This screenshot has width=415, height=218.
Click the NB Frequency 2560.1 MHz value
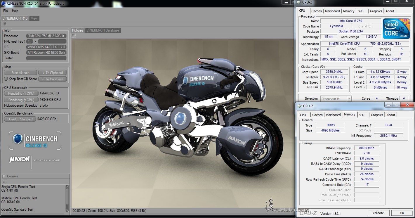(388, 136)
